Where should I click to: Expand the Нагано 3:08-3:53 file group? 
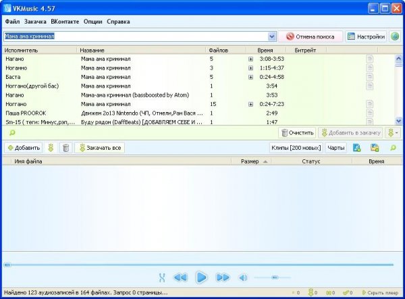(250, 59)
